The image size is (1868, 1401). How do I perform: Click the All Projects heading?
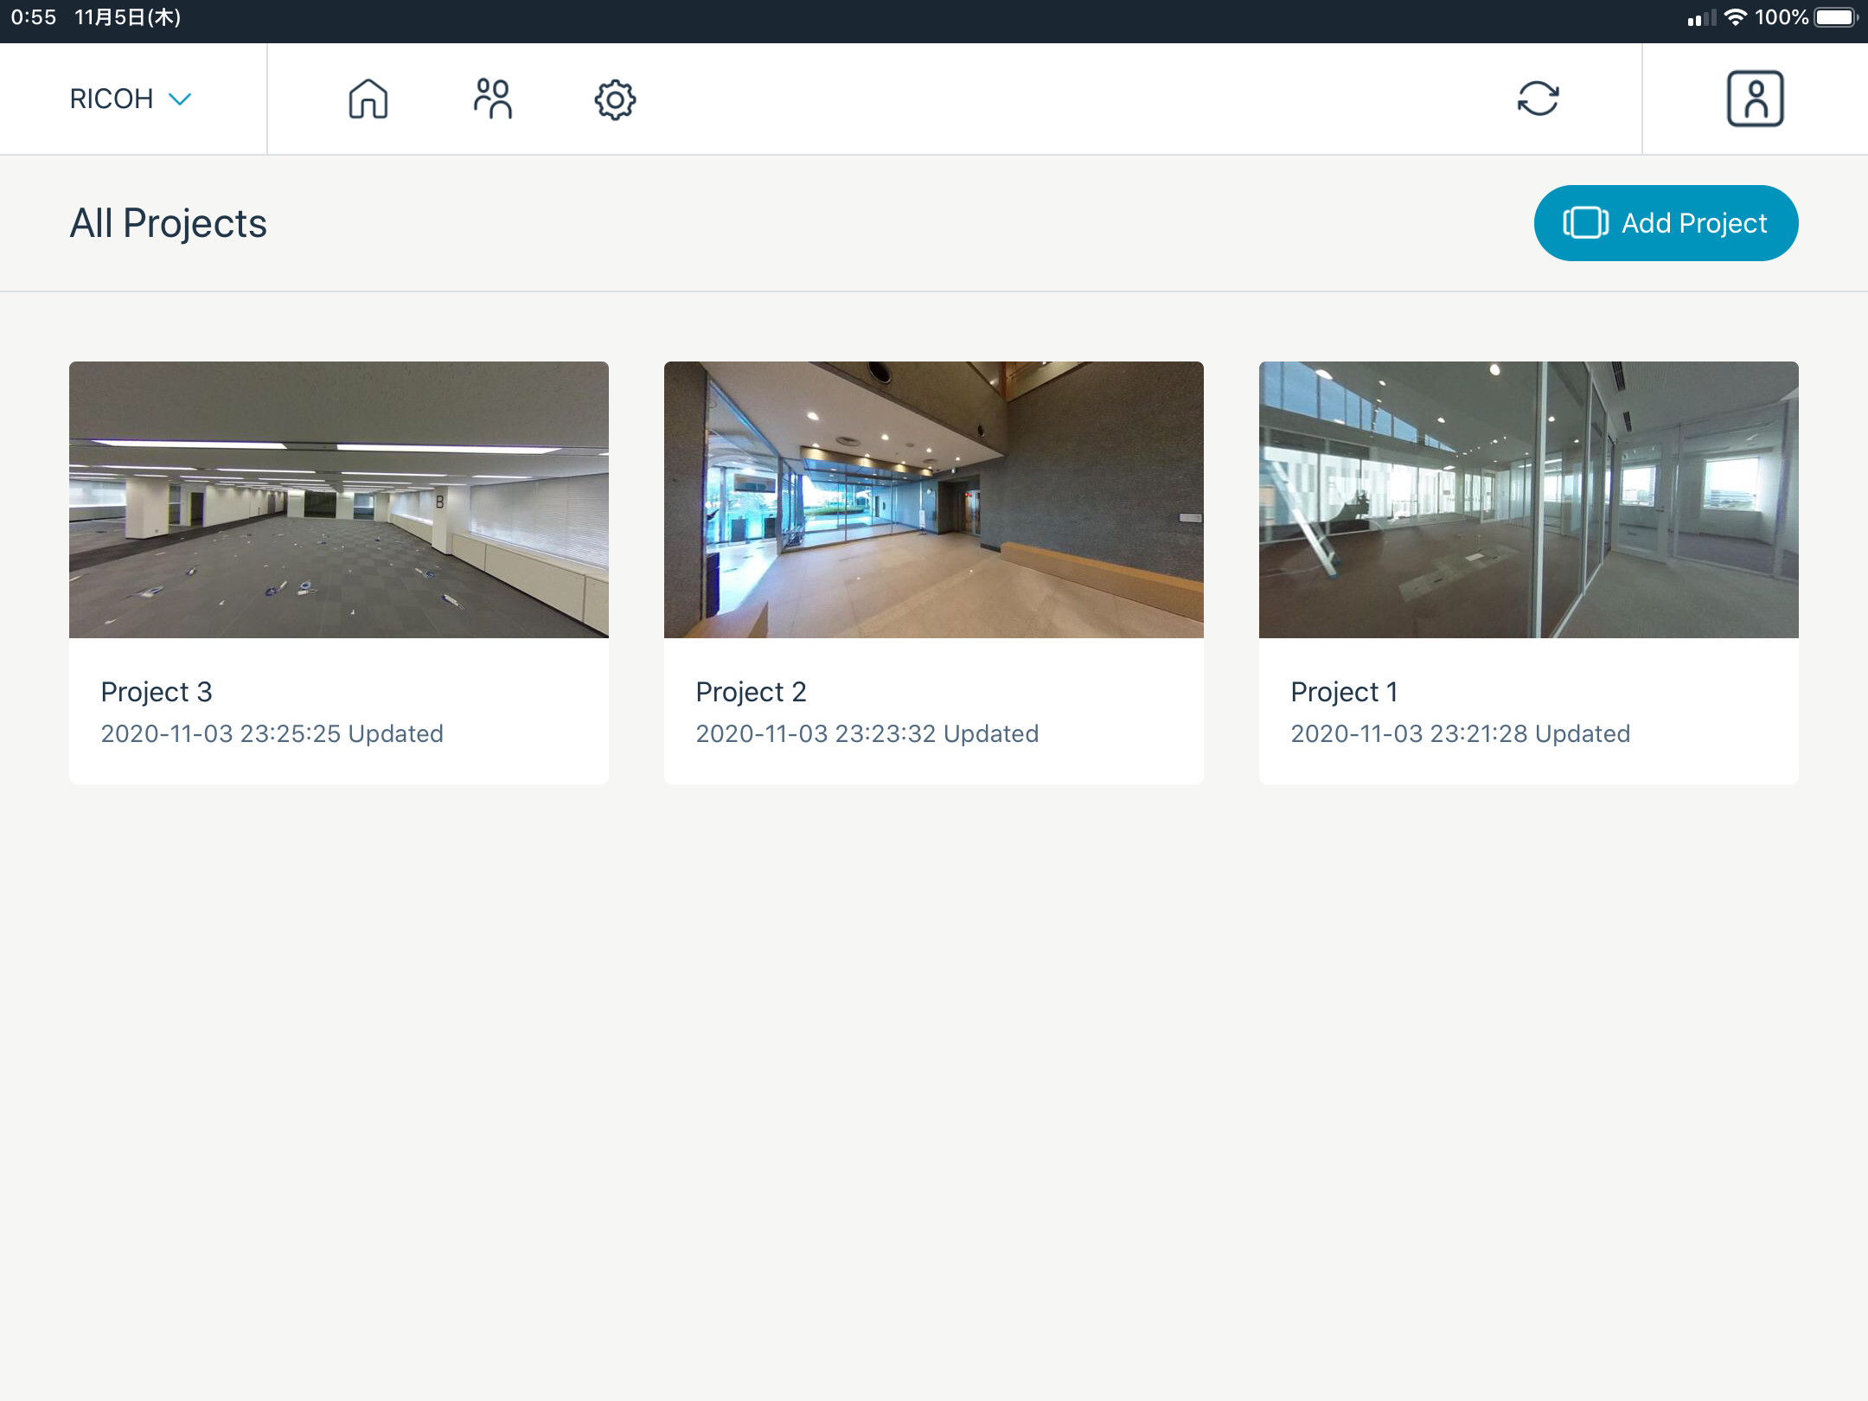pos(168,223)
